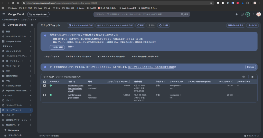Screen dimensions: 263x138
Task: Open ドキュメント link at bottom right
Action: click(x=251, y=136)
